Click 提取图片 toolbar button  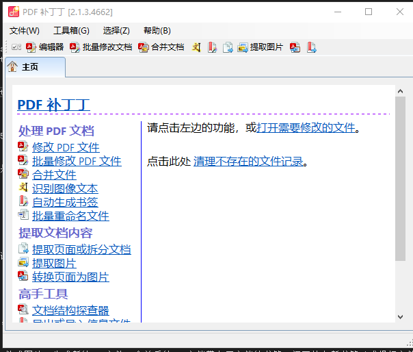[x=260, y=47]
